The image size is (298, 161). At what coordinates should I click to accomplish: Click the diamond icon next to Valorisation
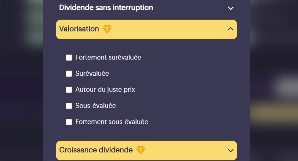[x=107, y=29]
